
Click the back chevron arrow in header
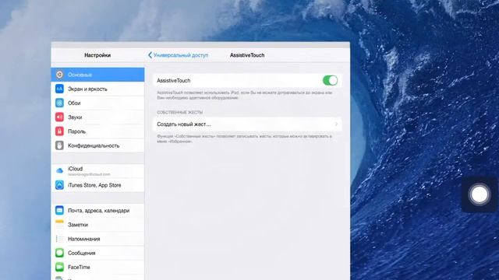[150, 55]
